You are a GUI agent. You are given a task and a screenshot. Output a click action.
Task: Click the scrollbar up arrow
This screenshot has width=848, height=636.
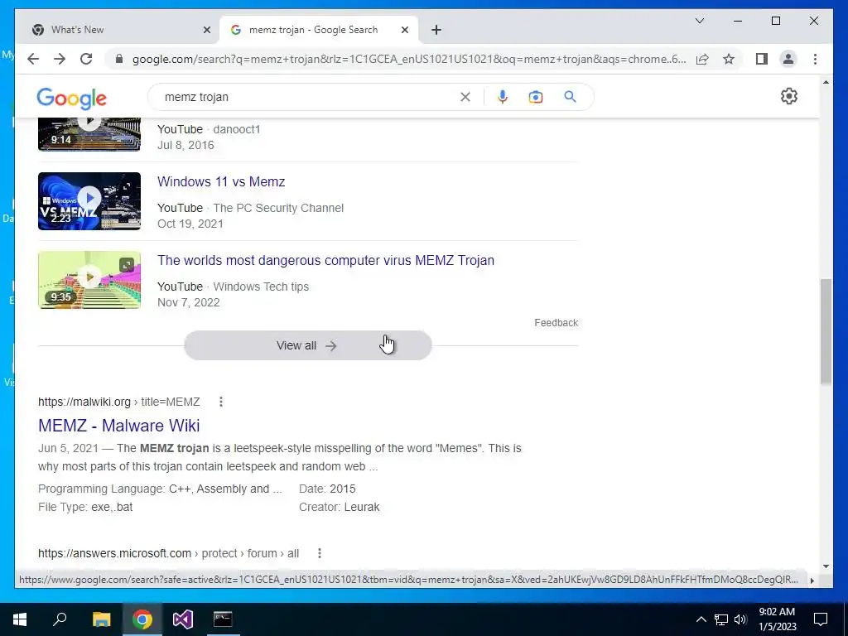click(826, 82)
